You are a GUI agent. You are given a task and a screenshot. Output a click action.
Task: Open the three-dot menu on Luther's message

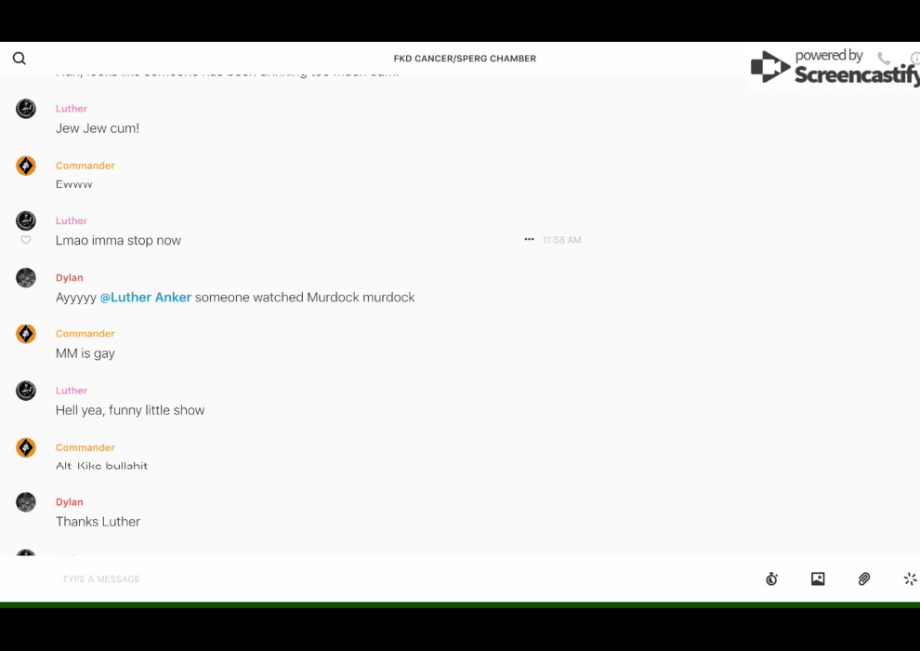tap(529, 240)
